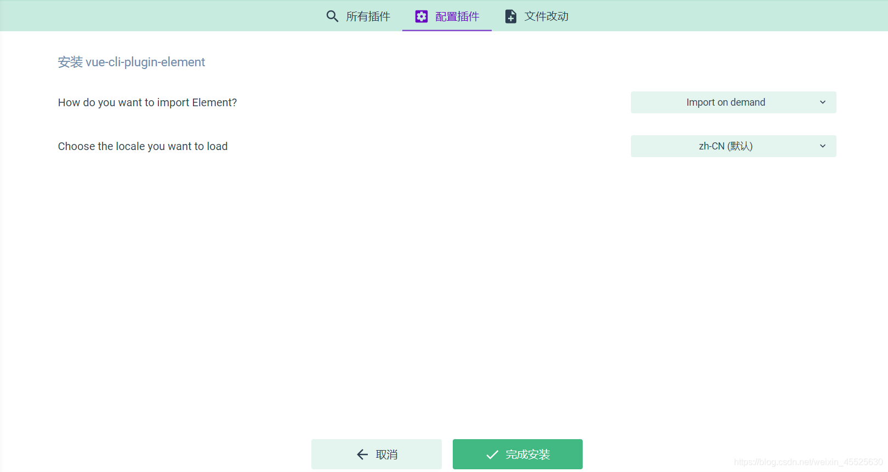Open the zh-CN locale dropdown
This screenshot has width=888, height=472.
click(x=733, y=146)
